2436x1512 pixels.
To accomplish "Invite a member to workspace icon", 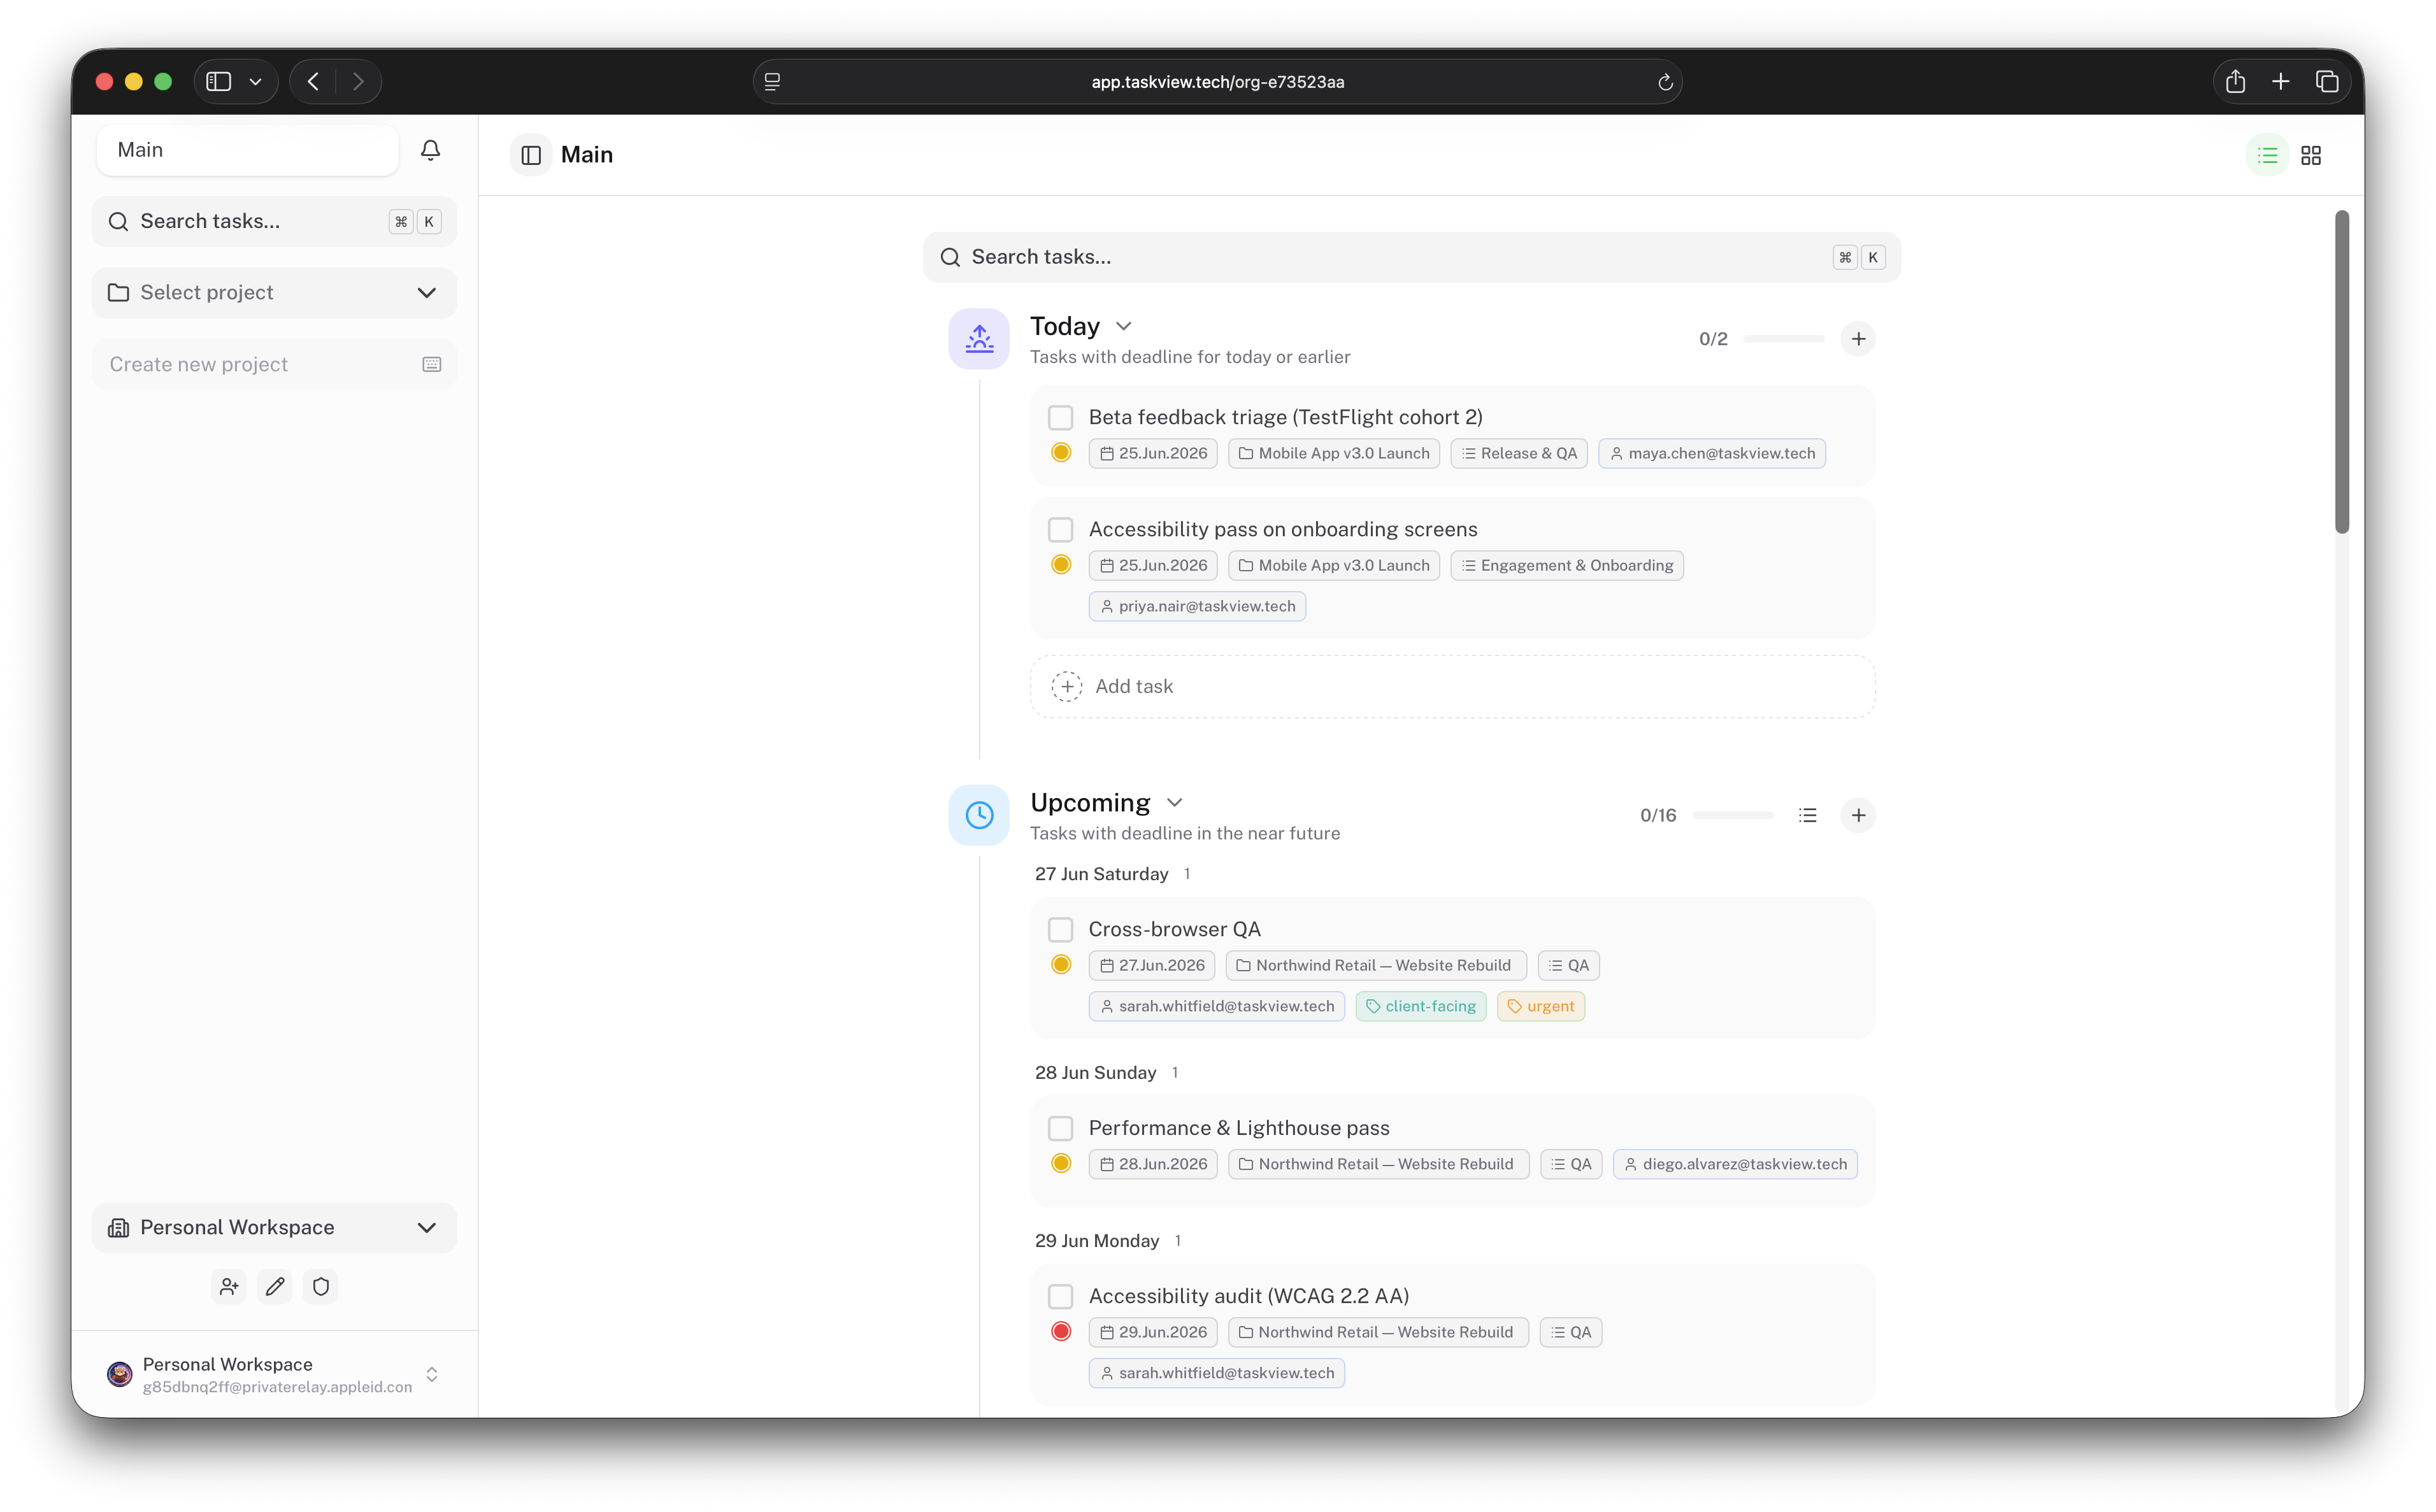I will coord(229,1286).
